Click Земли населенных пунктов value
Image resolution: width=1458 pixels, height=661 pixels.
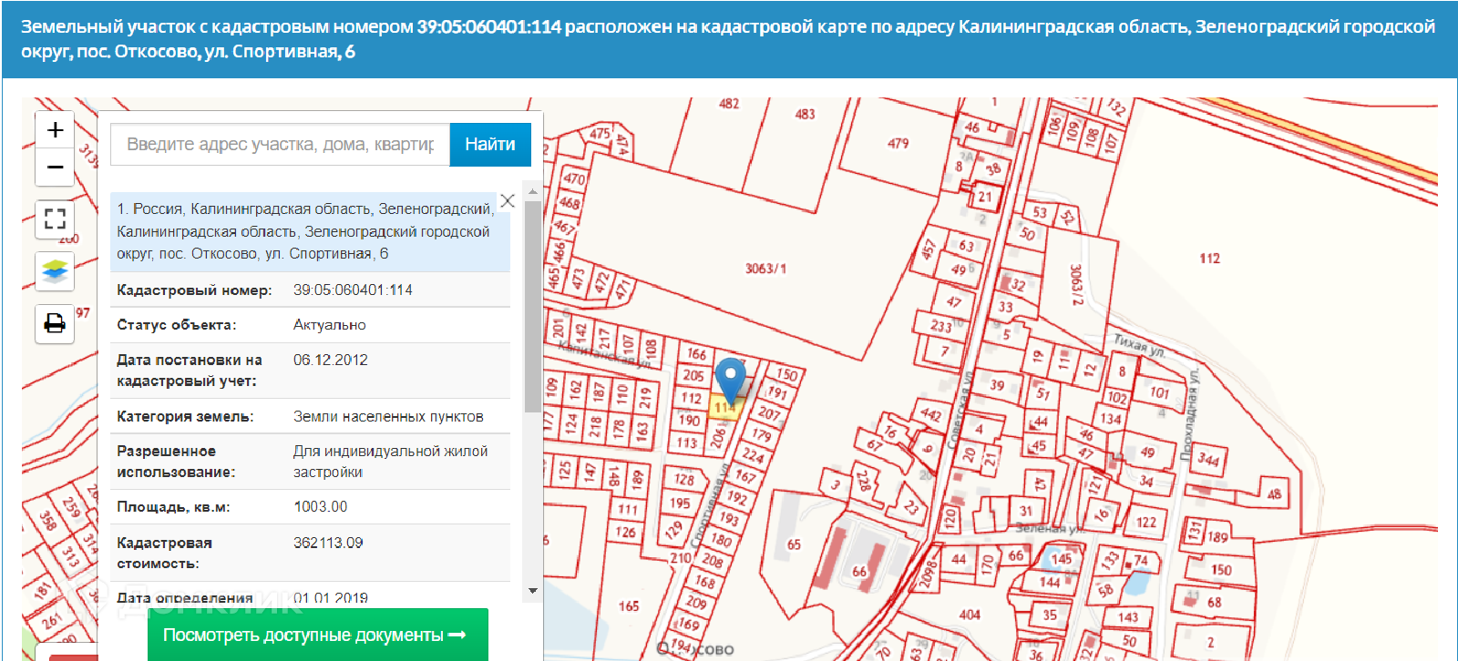click(388, 416)
